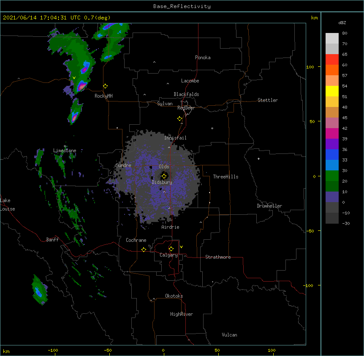Viewport: 364px width, 356px height.
Task: Click the Calgary city label
Action: tap(168, 255)
